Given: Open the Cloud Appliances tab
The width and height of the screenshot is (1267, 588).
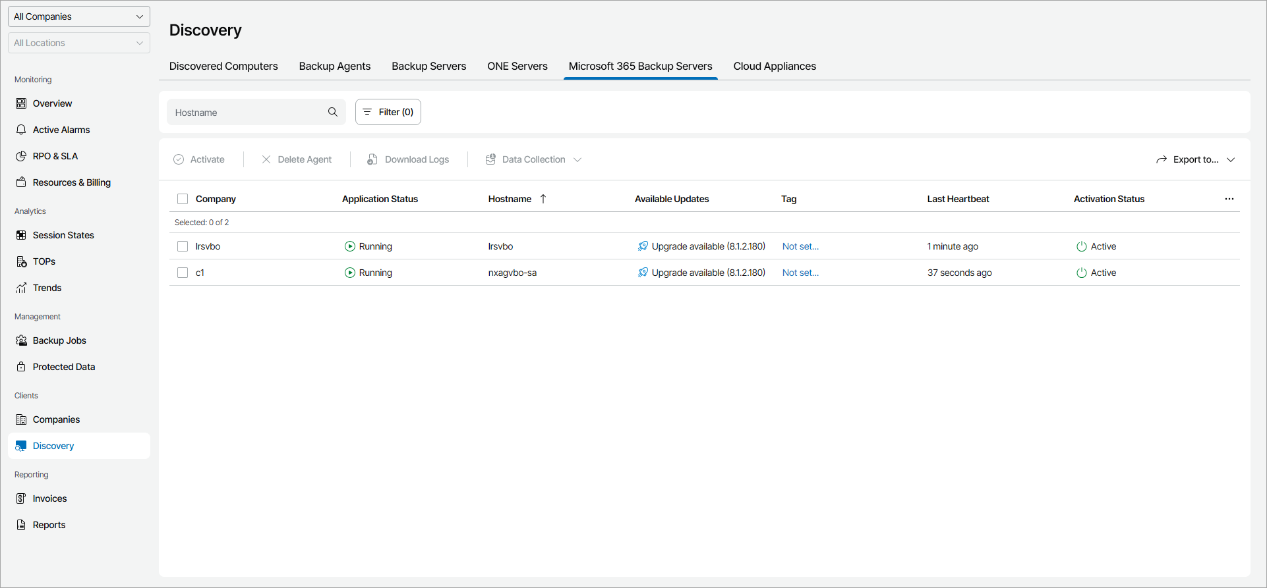Looking at the screenshot, I should coord(775,66).
